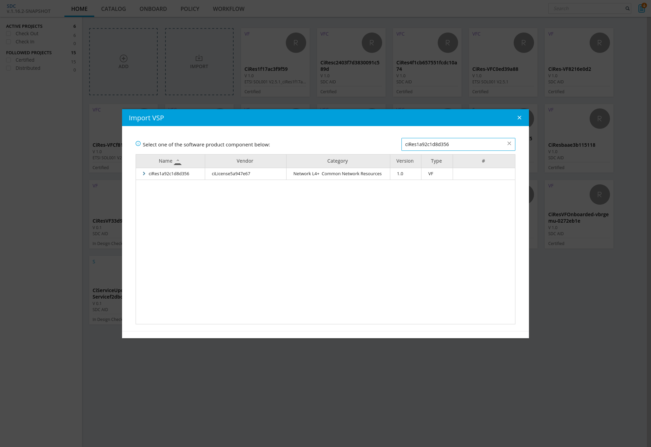
Task: Clear the VSP search filter text
Action: [509, 144]
